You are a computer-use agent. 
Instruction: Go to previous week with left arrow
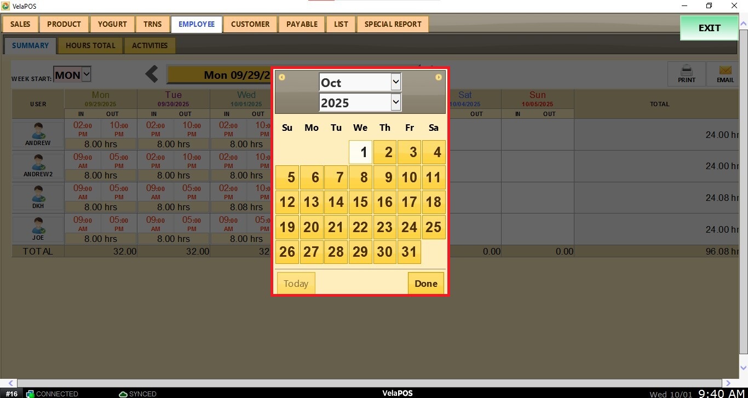click(152, 74)
